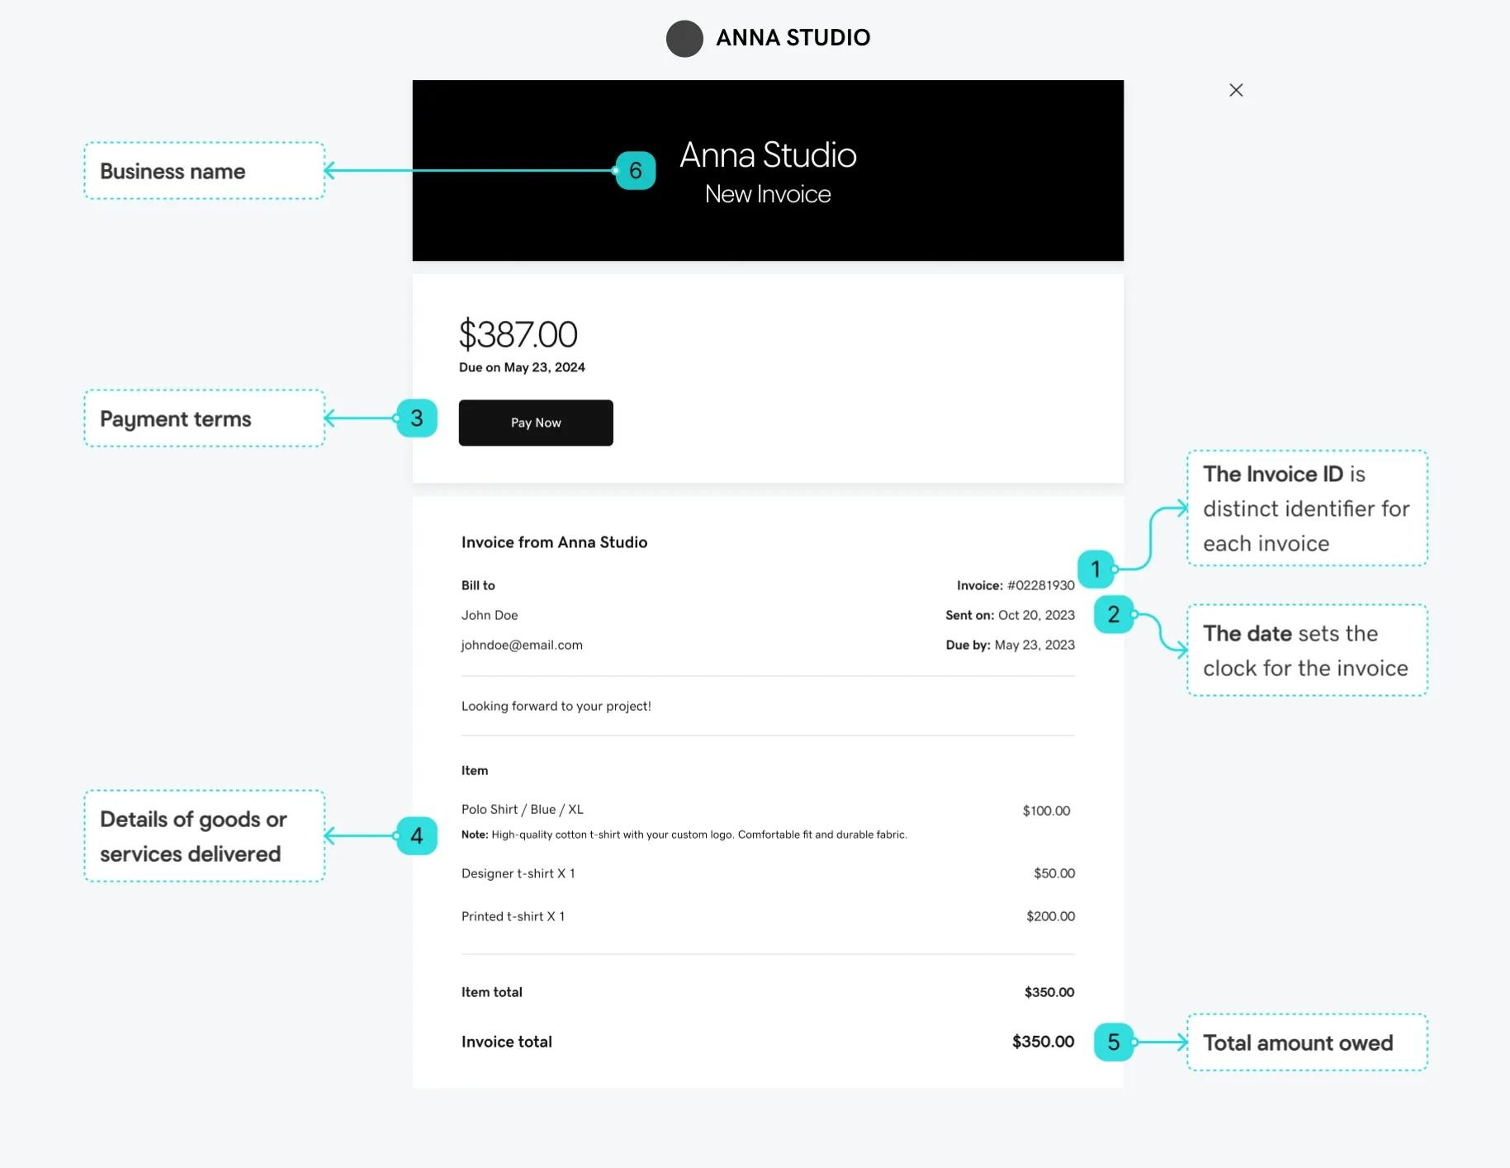Viewport: 1510px width, 1168px height.
Task: Select the Total amount owed callout
Action: click(x=1306, y=1043)
